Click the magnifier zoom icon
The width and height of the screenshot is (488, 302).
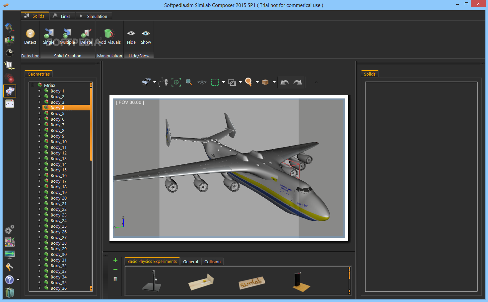pyautogui.click(x=189, y=82)
